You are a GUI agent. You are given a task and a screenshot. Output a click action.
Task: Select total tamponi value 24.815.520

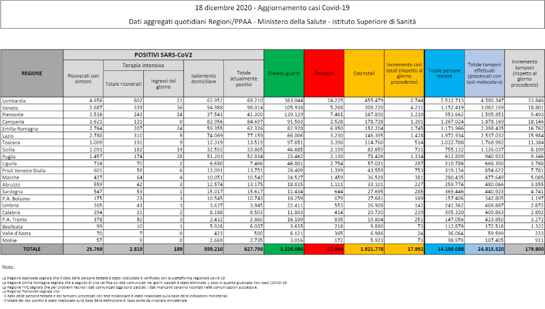490,249
